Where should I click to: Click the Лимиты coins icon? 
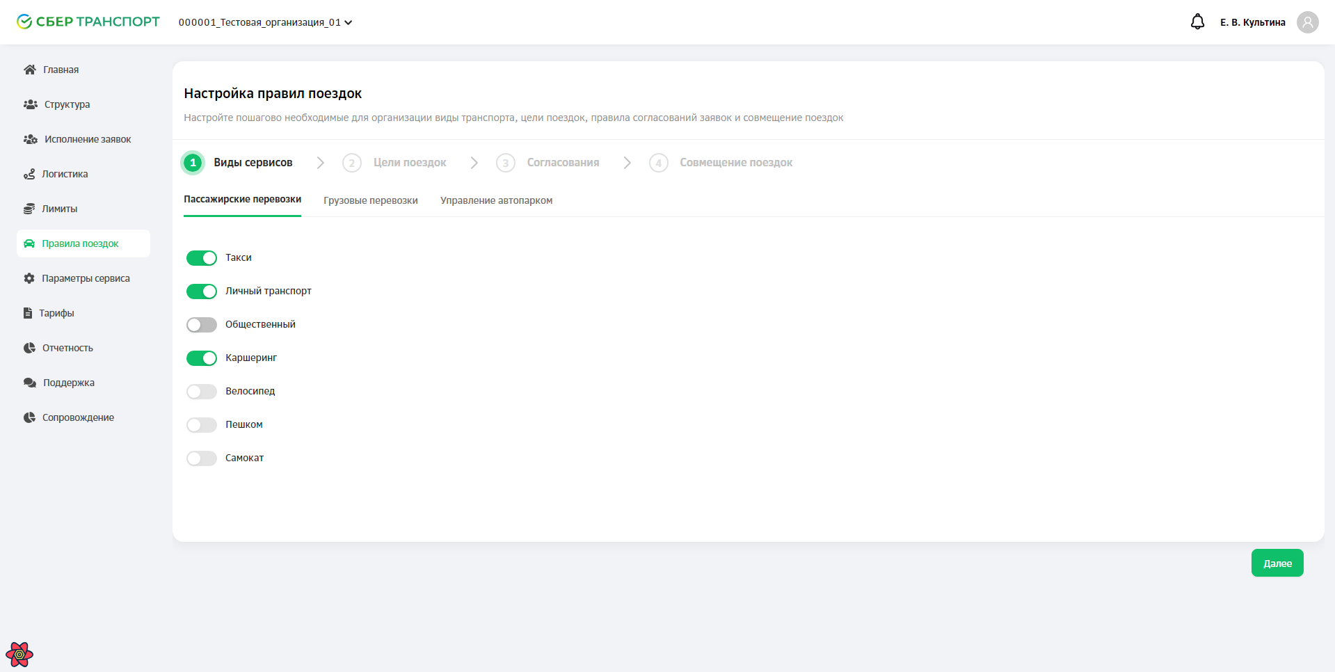(29, 209)
